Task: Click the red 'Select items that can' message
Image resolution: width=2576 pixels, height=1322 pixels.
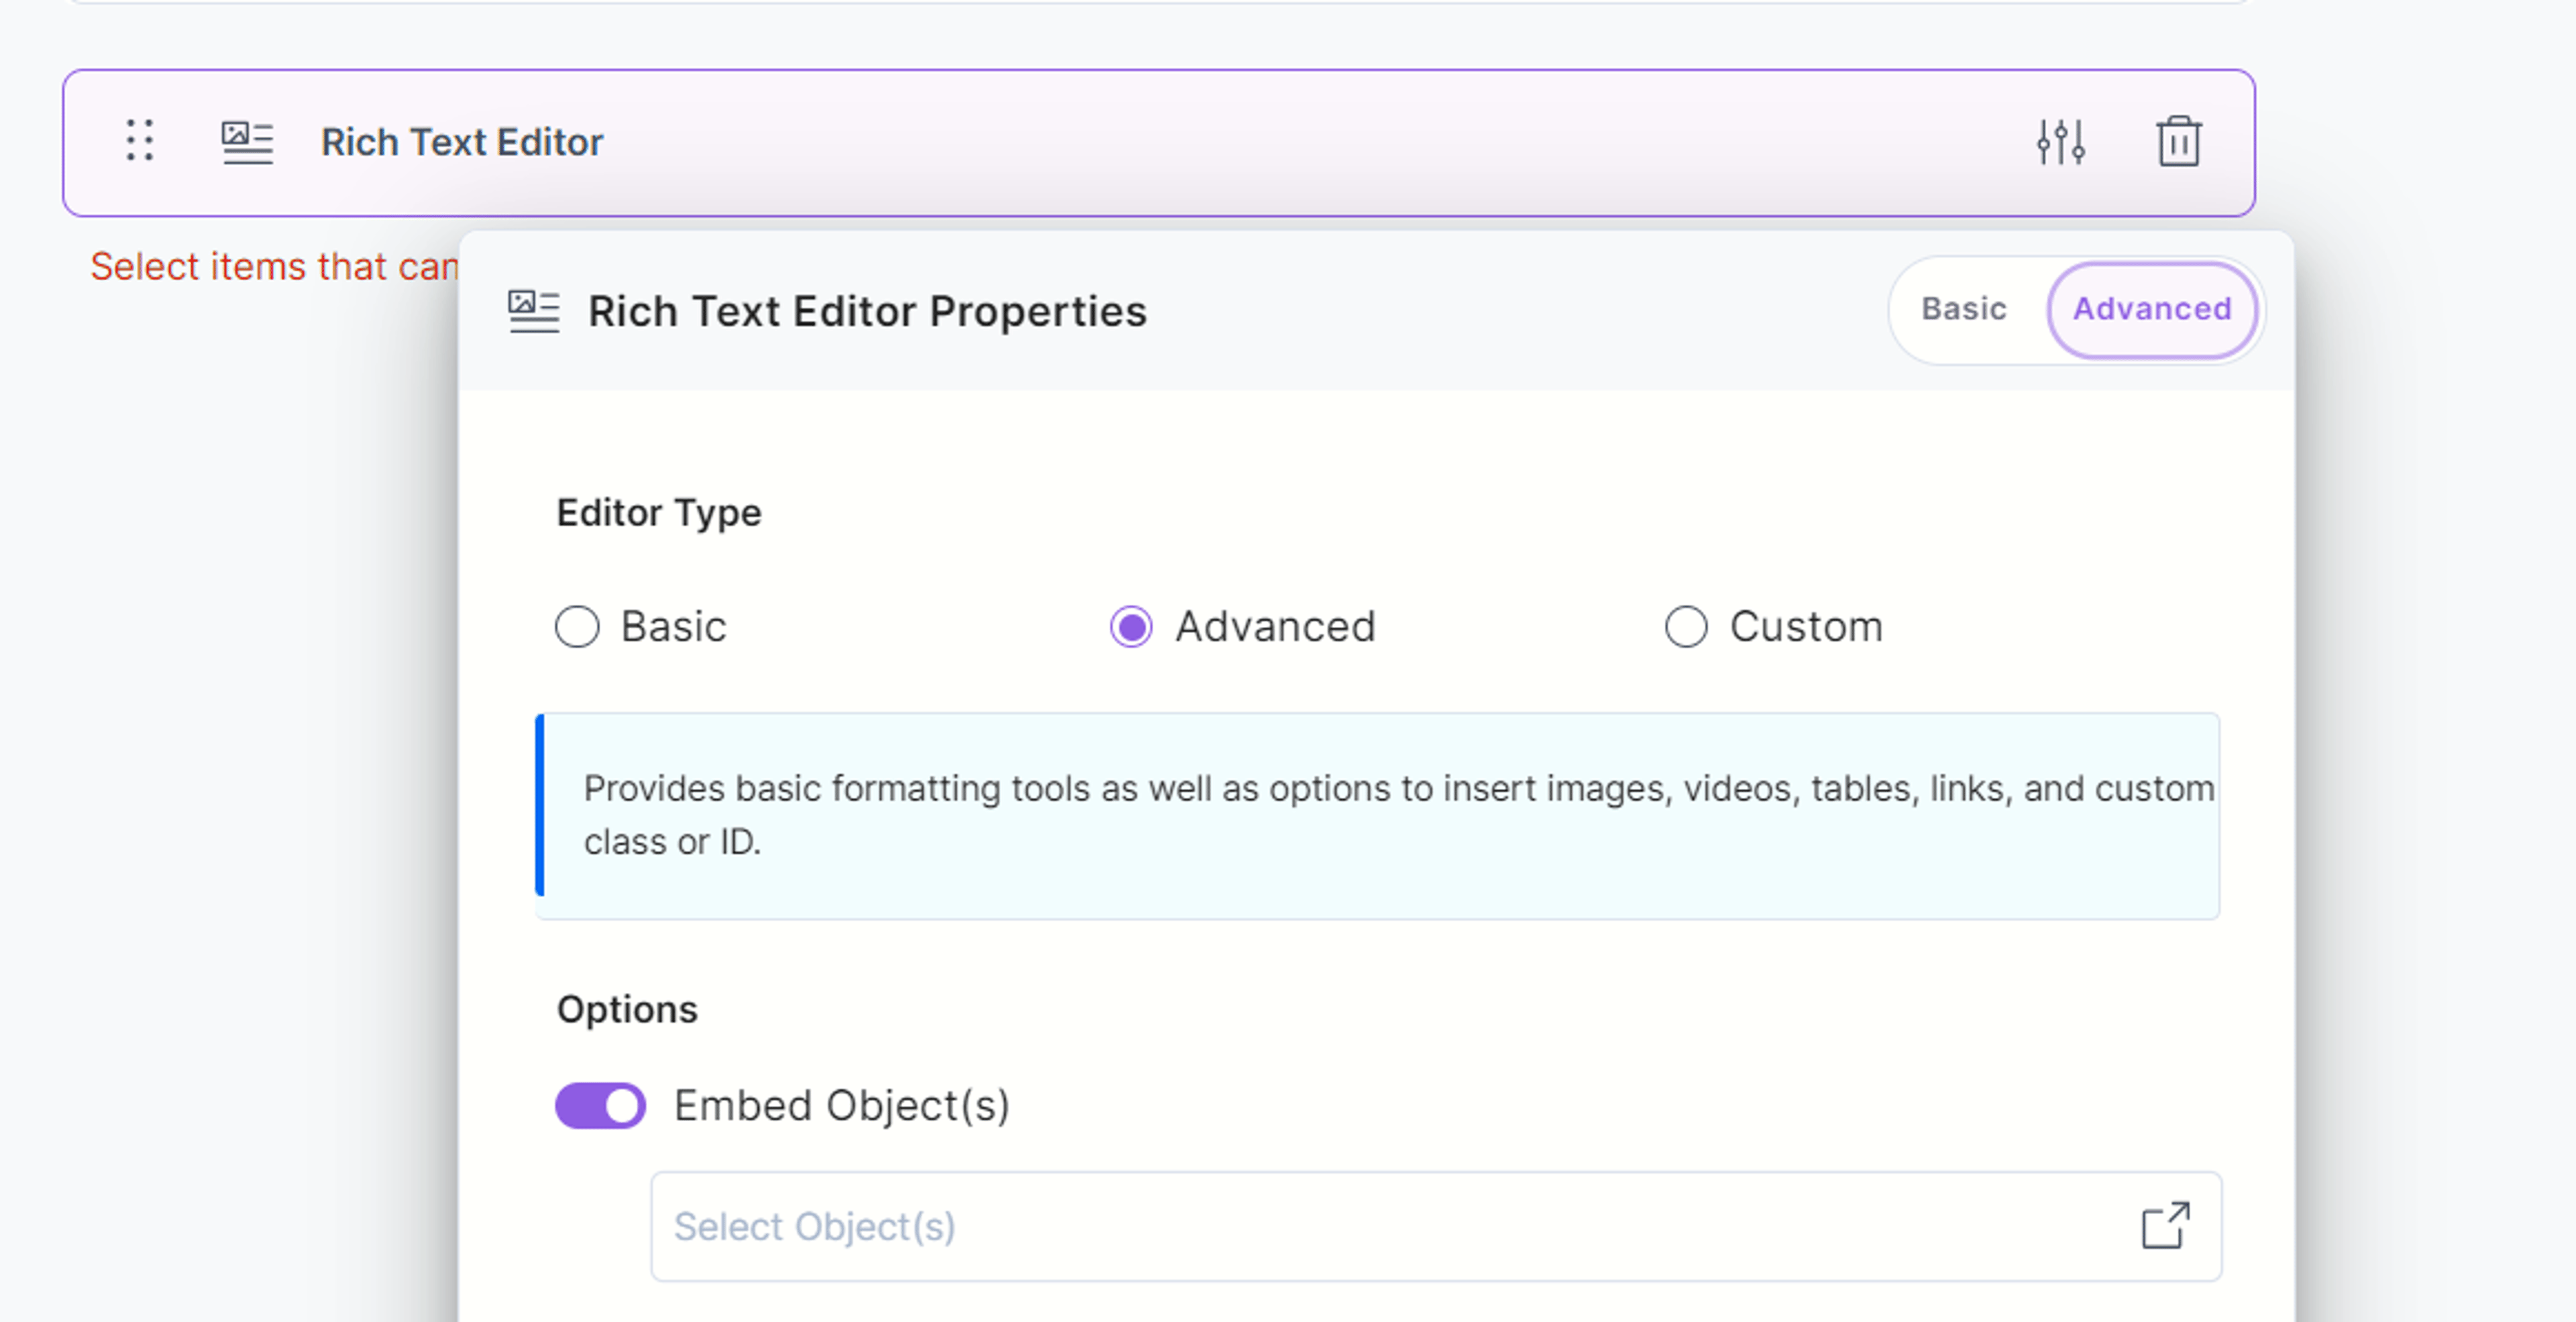Action: pyautogui.click(x=274, y=267)
